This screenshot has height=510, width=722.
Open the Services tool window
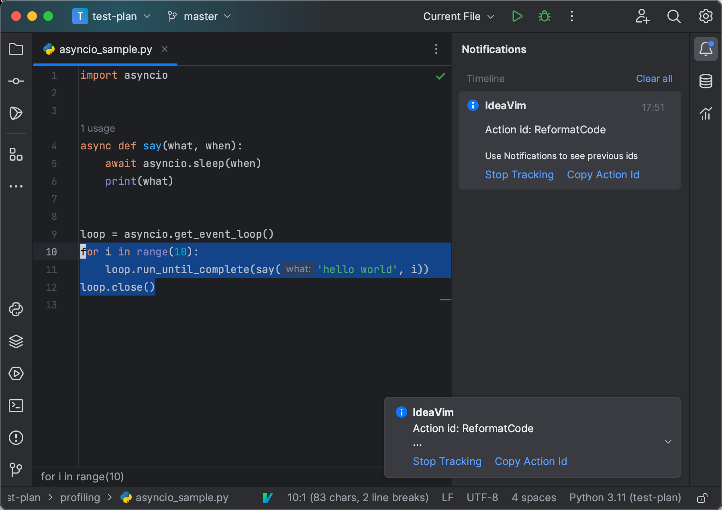point(16,373)
